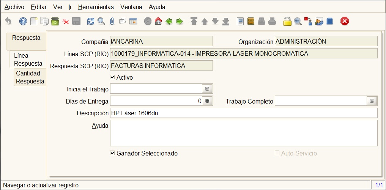
Task: Toggle the Activo checkbox
Action: 112,77
